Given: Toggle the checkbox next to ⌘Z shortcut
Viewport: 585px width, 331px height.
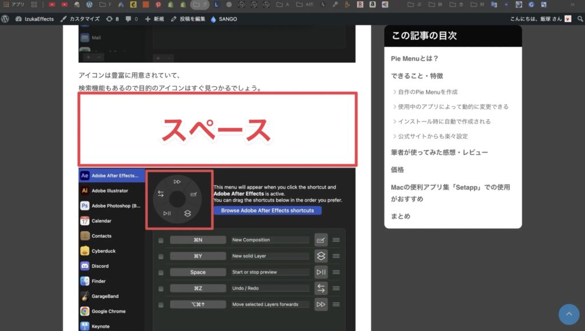Looking at the screenshot, I should [x=161, y=289].
